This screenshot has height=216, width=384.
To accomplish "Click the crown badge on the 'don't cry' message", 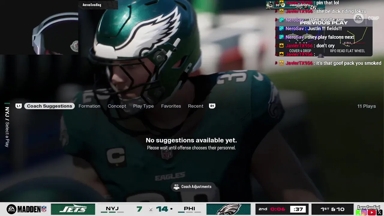I will (281, 46).
